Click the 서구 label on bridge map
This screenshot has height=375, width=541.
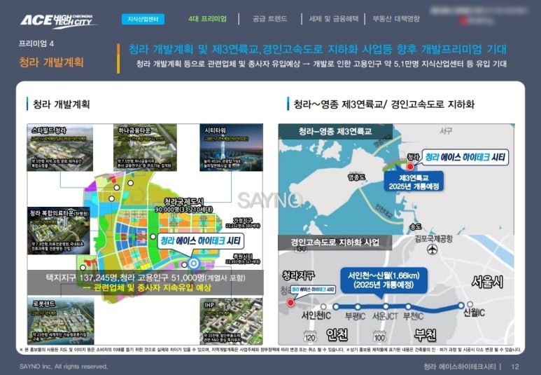click(446, 131)
